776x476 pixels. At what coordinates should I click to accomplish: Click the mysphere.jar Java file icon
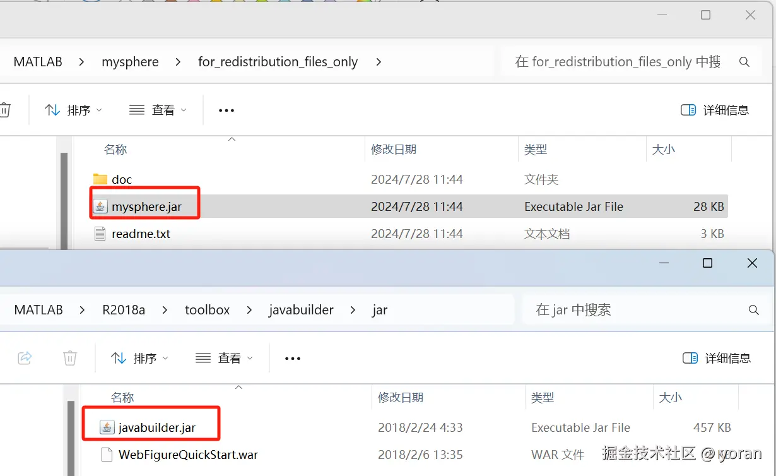(100, 206)
